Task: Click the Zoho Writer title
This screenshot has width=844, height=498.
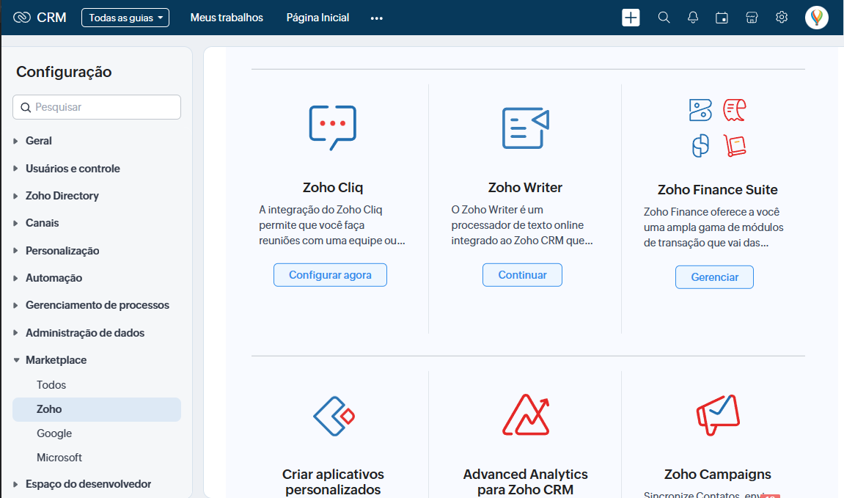Action: click(x=525, y=187)
